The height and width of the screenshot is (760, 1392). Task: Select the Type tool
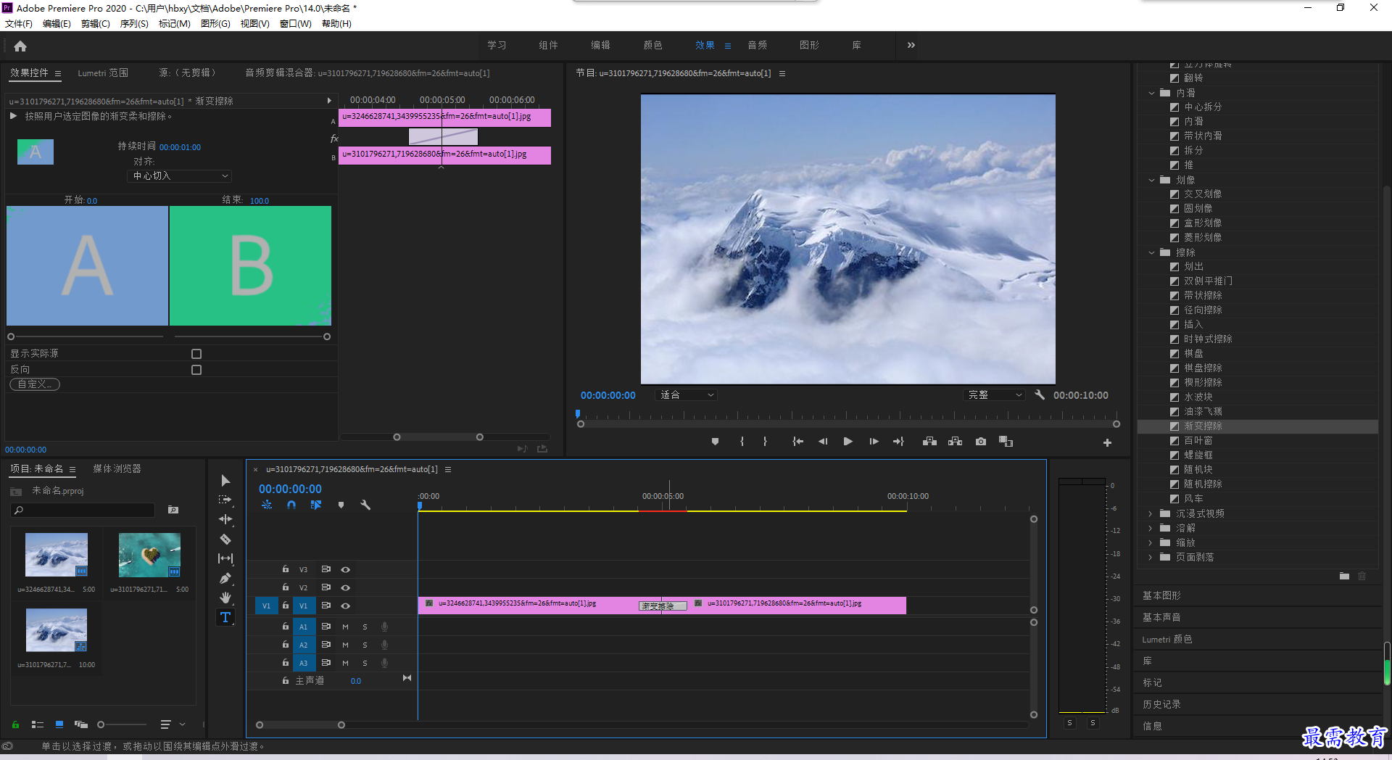(x=225, y=617)
